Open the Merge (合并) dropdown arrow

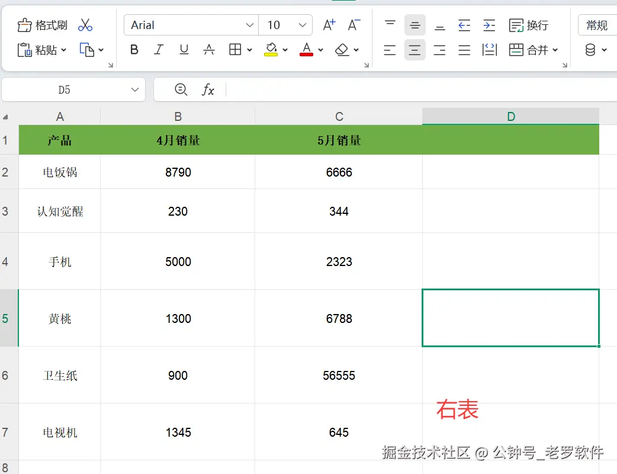click(555, 50)
